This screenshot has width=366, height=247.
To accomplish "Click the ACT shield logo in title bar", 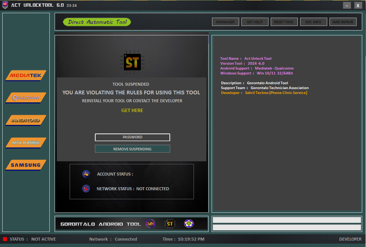I will (5, 5).
